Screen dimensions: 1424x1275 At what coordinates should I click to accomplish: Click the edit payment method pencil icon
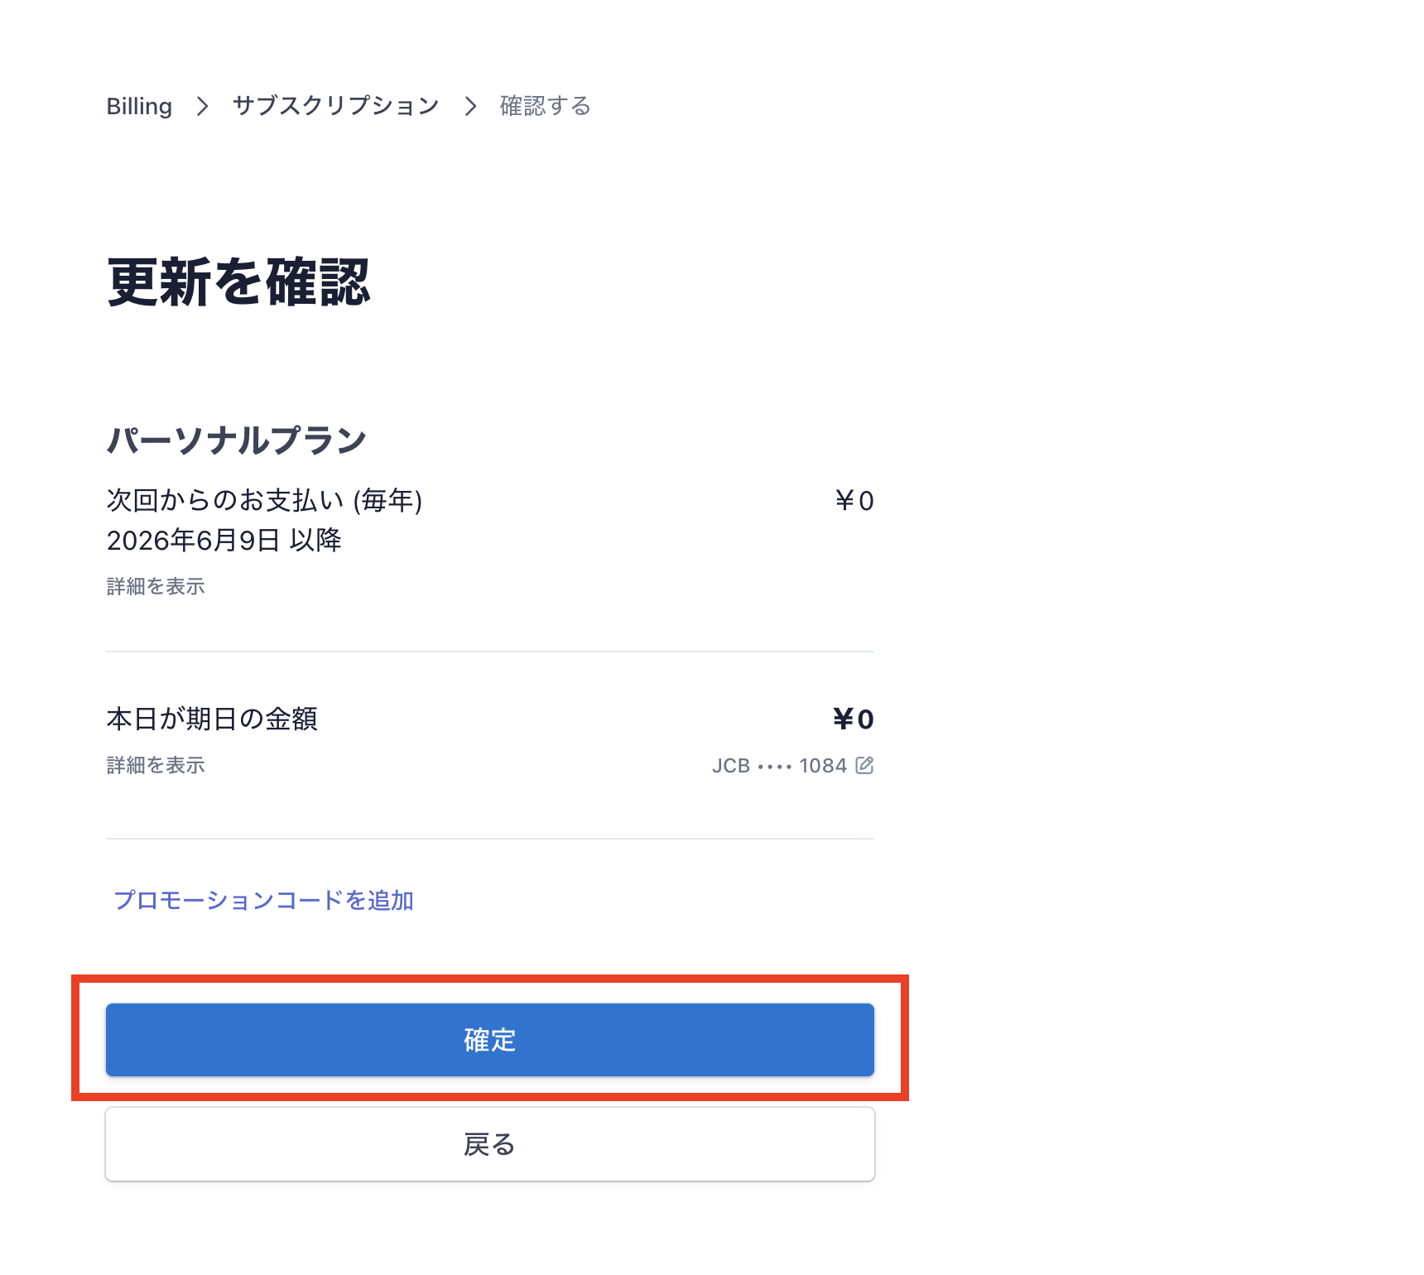[x=864, y=765]
